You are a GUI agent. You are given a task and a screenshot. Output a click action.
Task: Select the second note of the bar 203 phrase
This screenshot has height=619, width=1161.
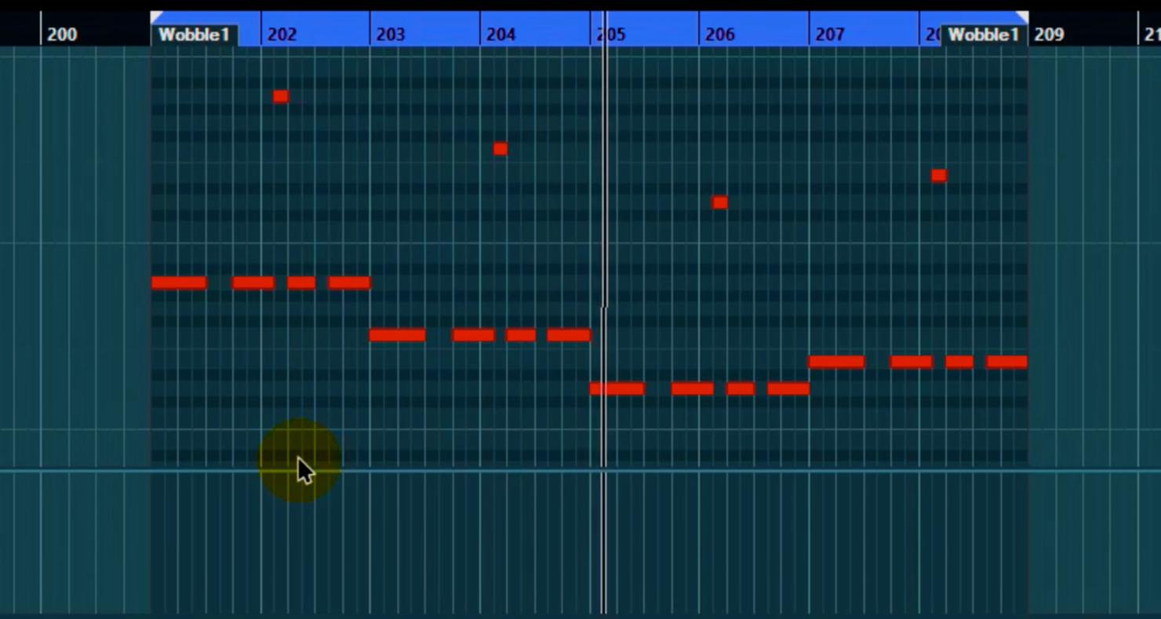[474, 335]
